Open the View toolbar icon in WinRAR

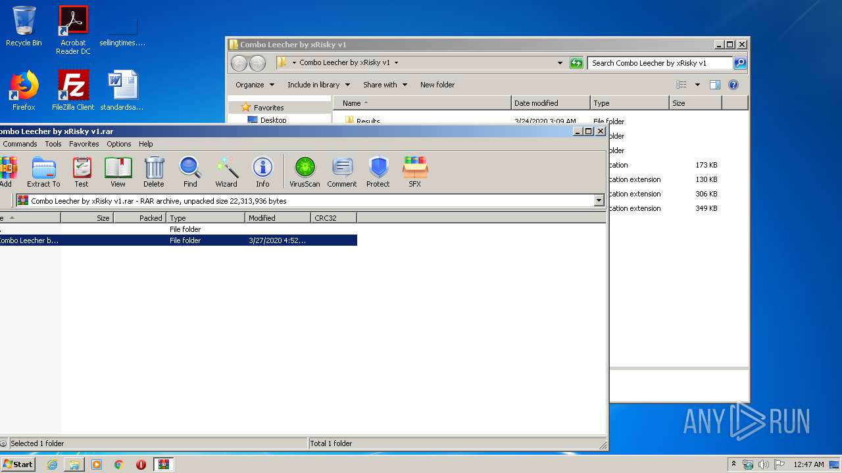118,172
